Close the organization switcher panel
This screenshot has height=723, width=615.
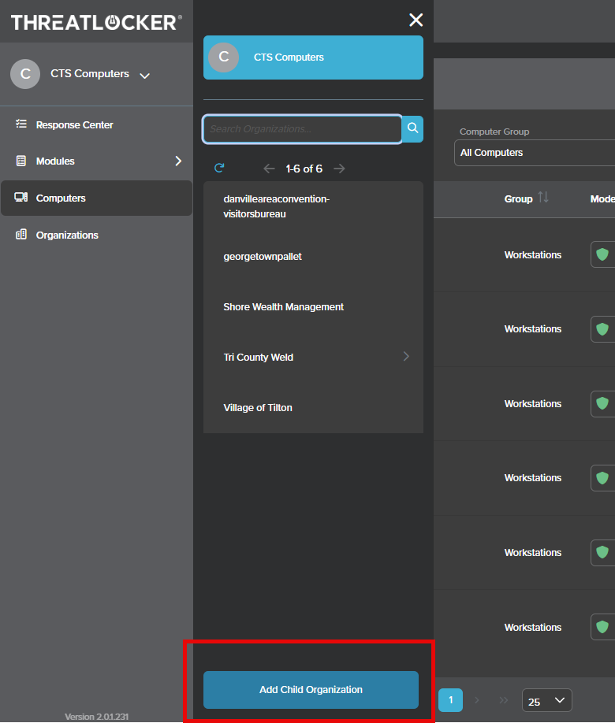pyautogui.click(x=416, y=20)
